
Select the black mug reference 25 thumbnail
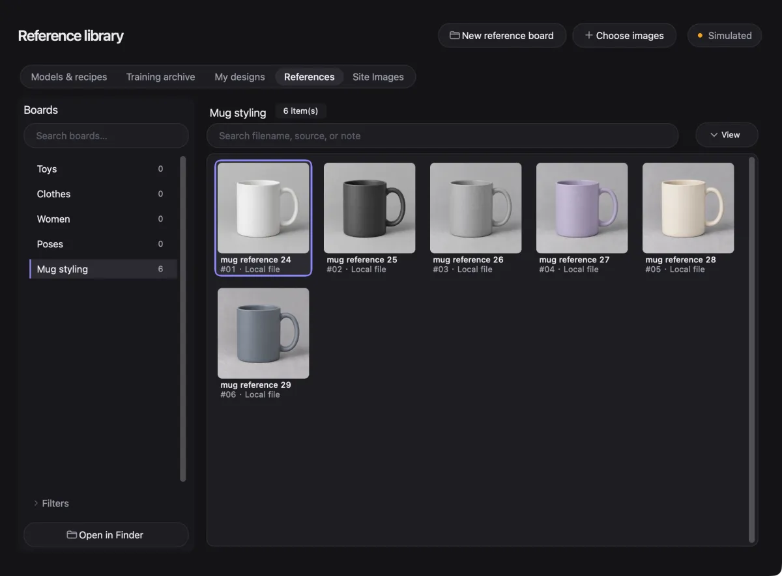pyautogui.click(x=369, y=208)
